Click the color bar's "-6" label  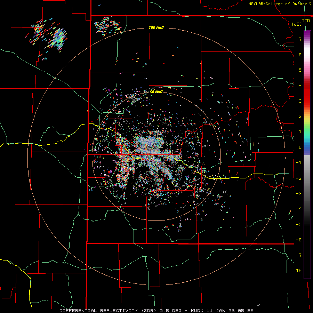tap(299, 240)
